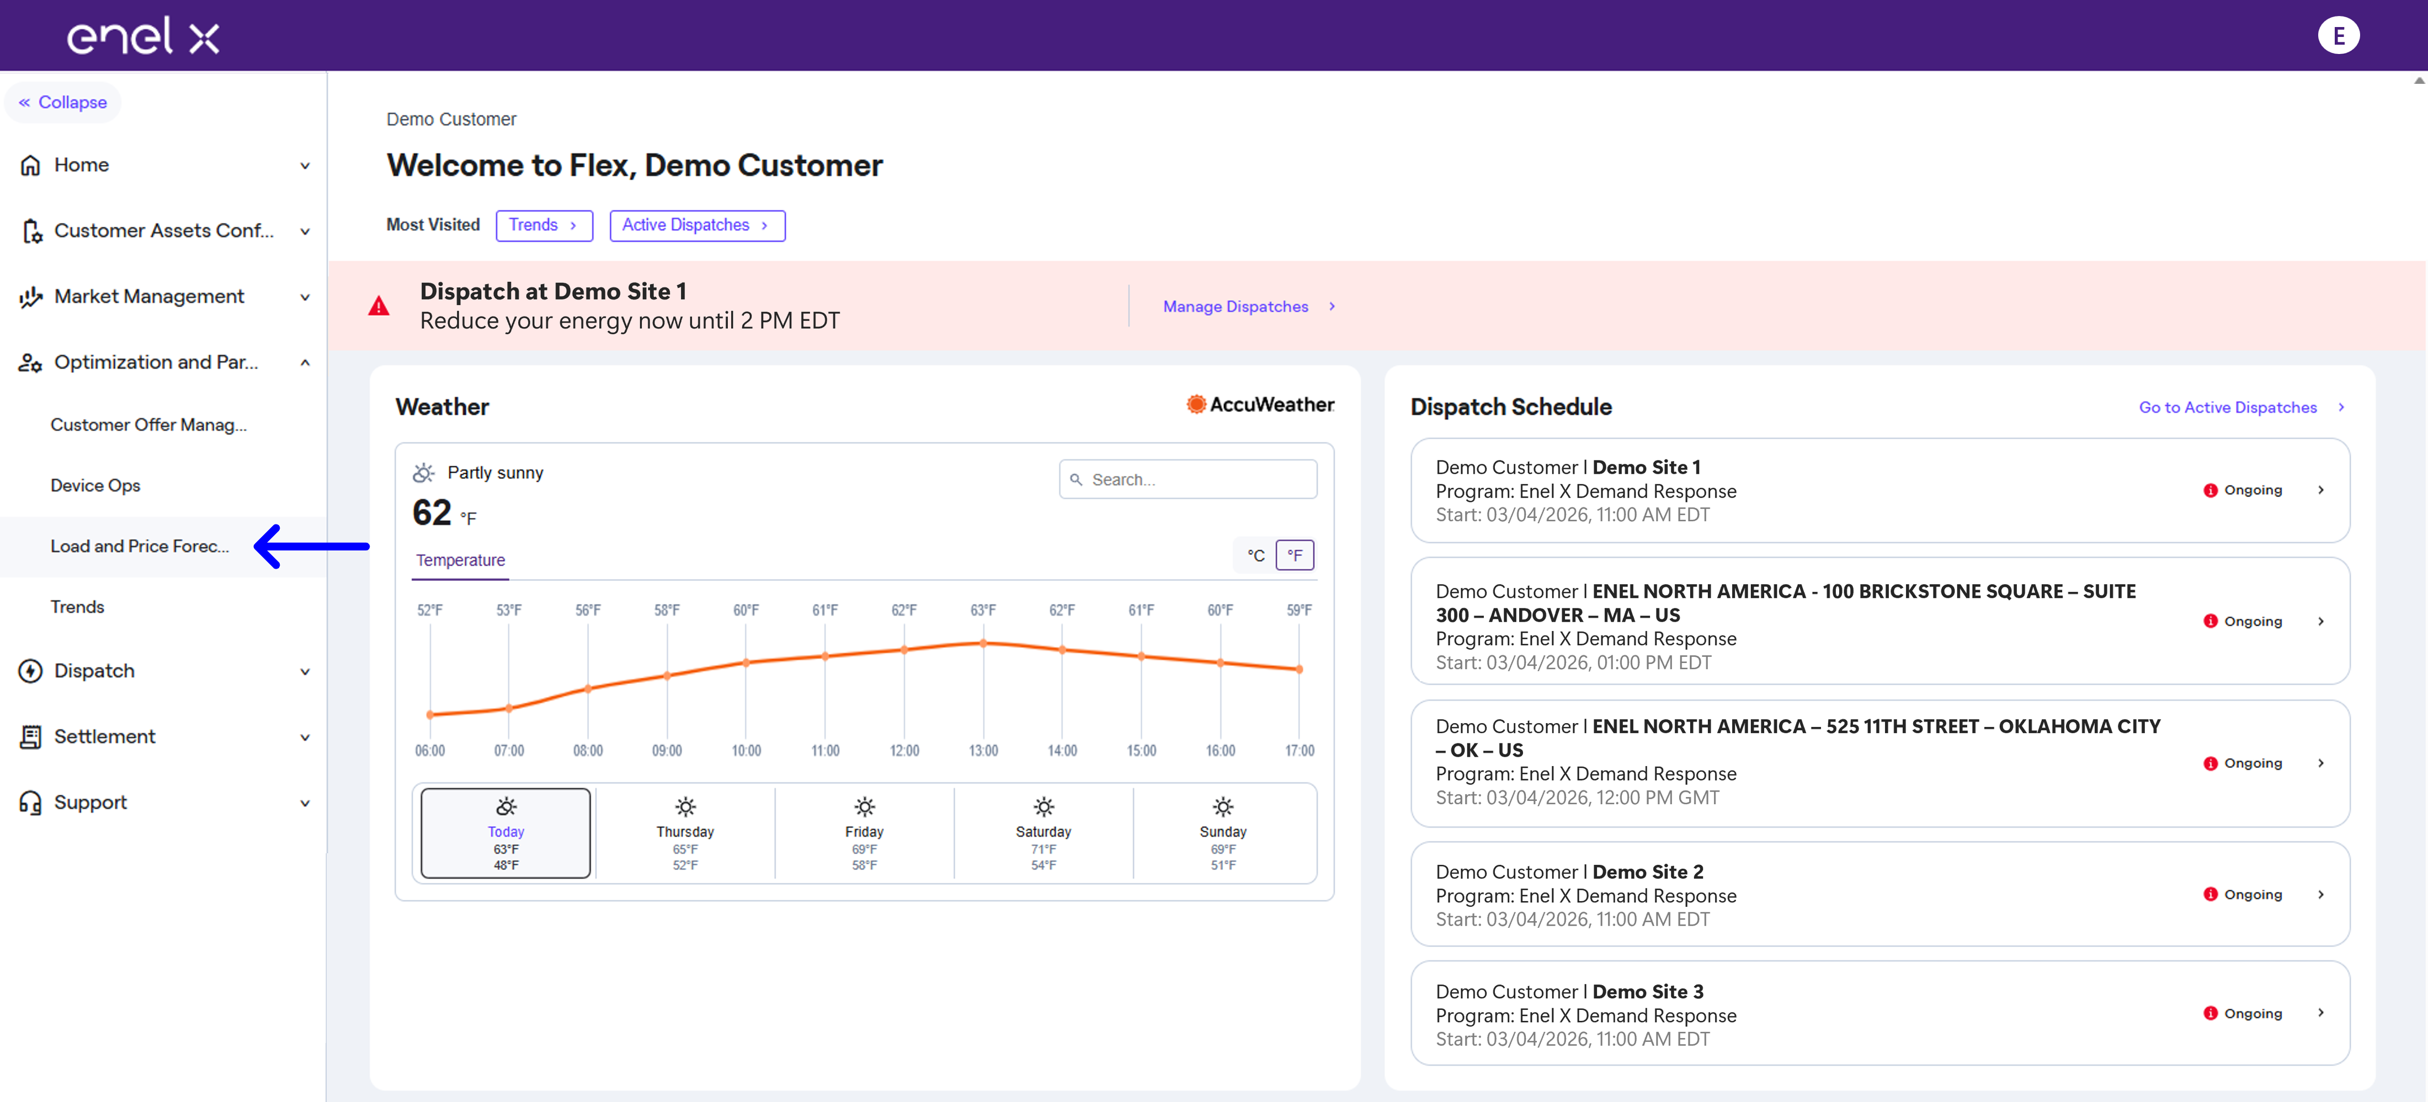Switch temperature units to °C
This screenshot has height=1102, width=2428.
coord(1255,556)
